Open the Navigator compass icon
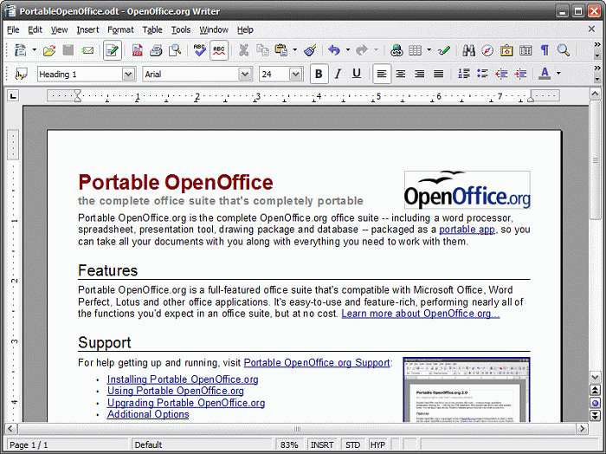This screenshot has width=606, height=454. (x=487, y=50)
